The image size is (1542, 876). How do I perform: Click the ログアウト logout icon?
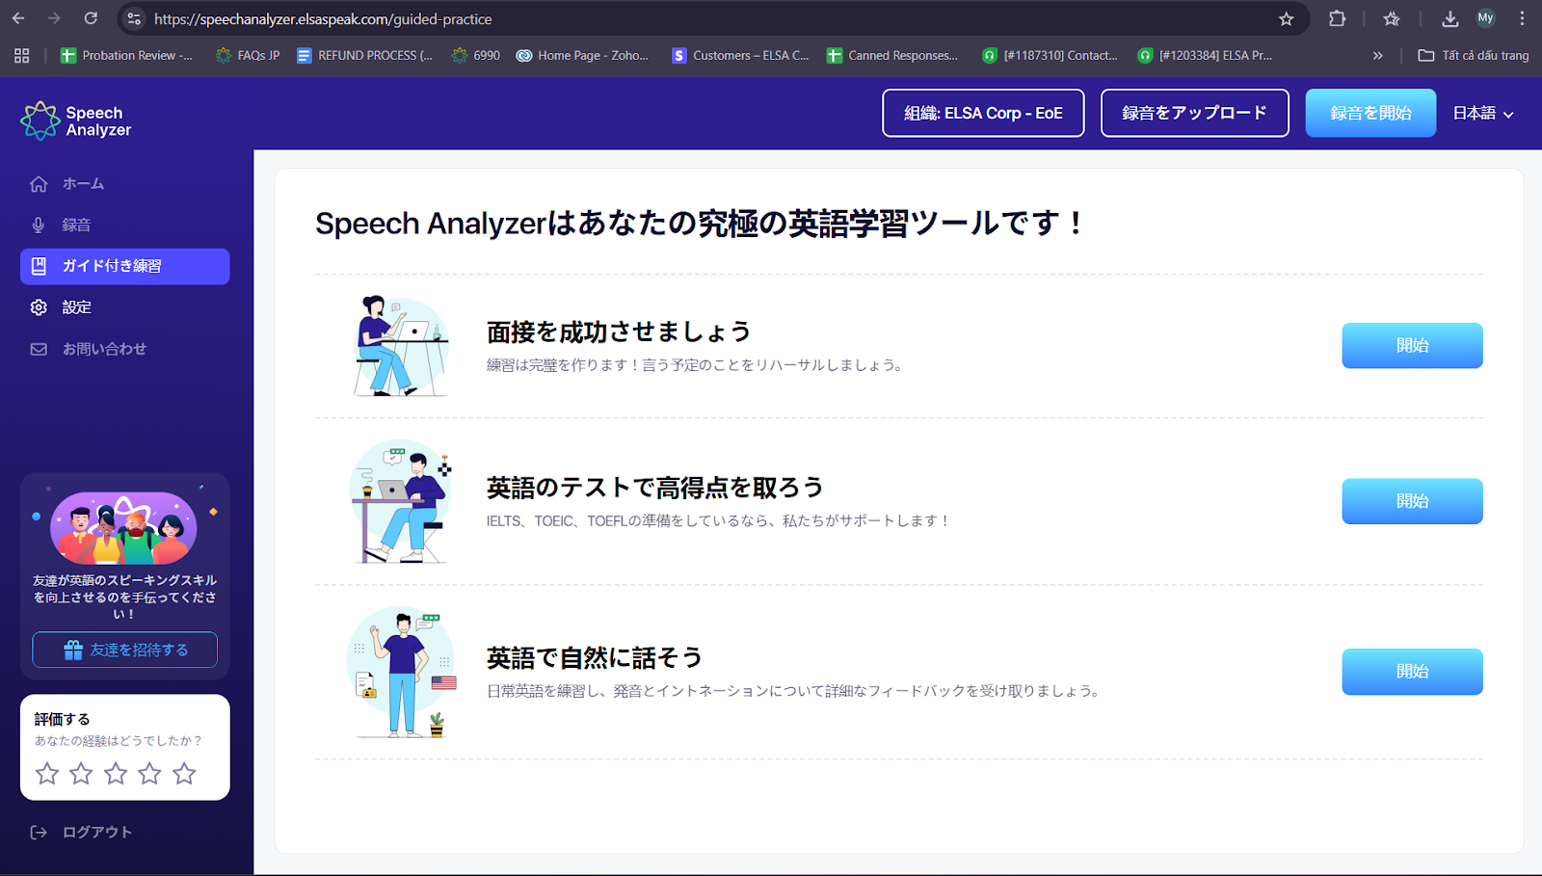pos(39,832)
